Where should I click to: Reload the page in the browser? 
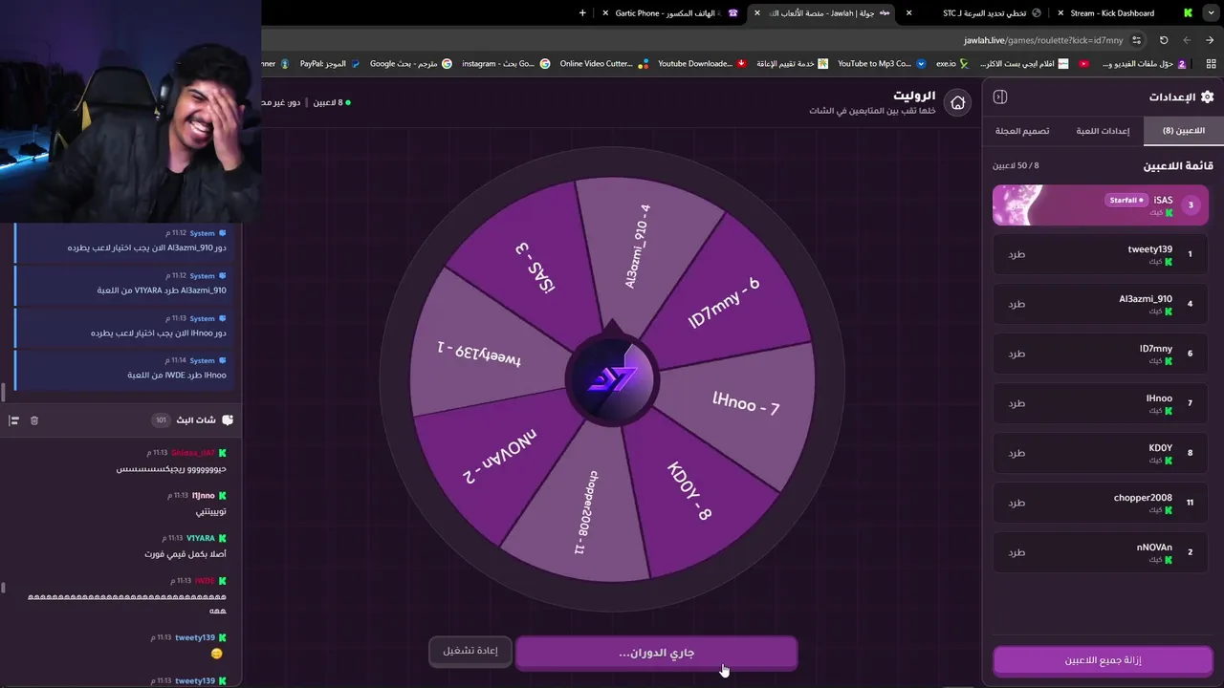coord(1164,40)
